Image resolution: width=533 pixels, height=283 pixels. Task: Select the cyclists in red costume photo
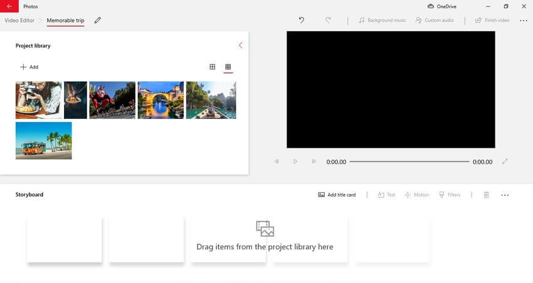[x=112, y=100]
